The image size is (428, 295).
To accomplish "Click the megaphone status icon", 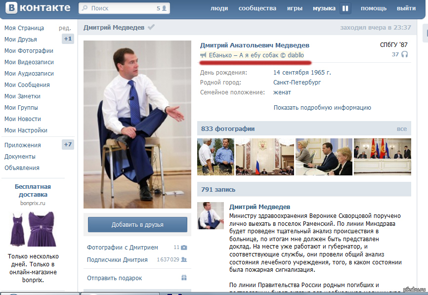I will [x=203, y=55].
